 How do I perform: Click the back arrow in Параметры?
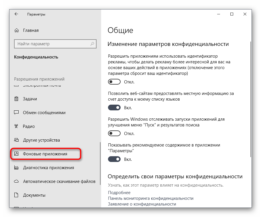click(16, 14)
